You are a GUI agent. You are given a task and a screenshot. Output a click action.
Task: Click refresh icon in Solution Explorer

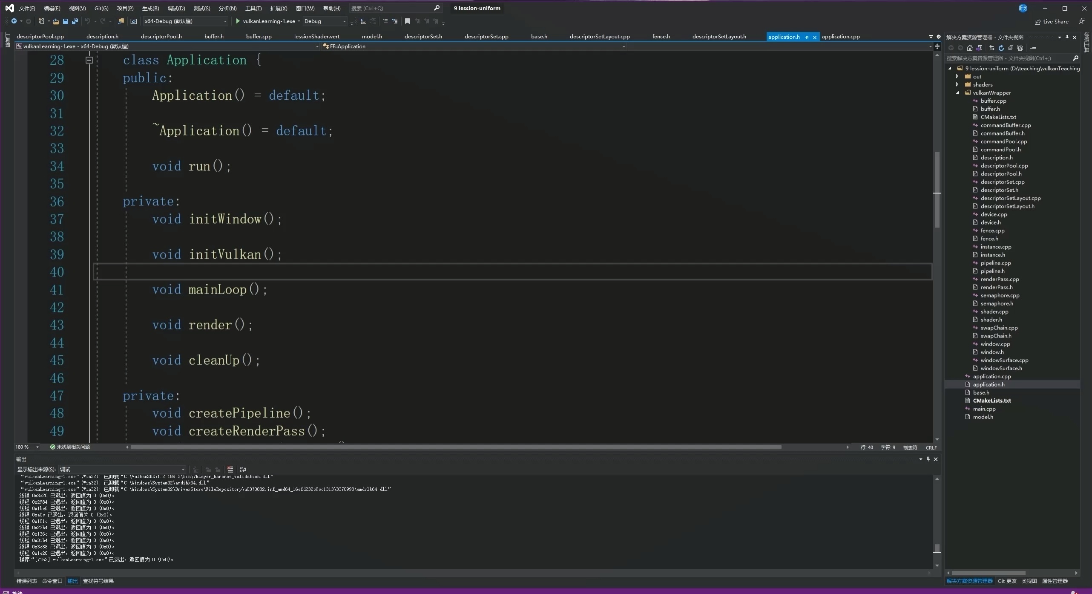coord(1001,48)
